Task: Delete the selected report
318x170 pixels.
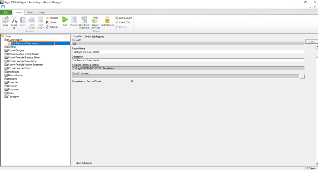Action: [51, 22]
